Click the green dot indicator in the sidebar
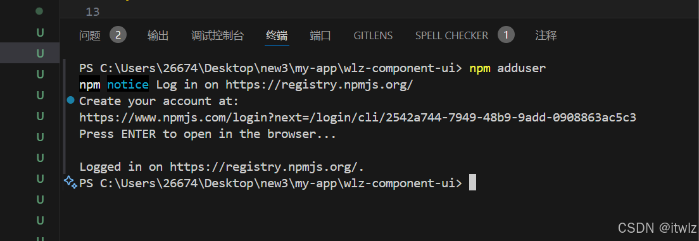 (39, 11)
